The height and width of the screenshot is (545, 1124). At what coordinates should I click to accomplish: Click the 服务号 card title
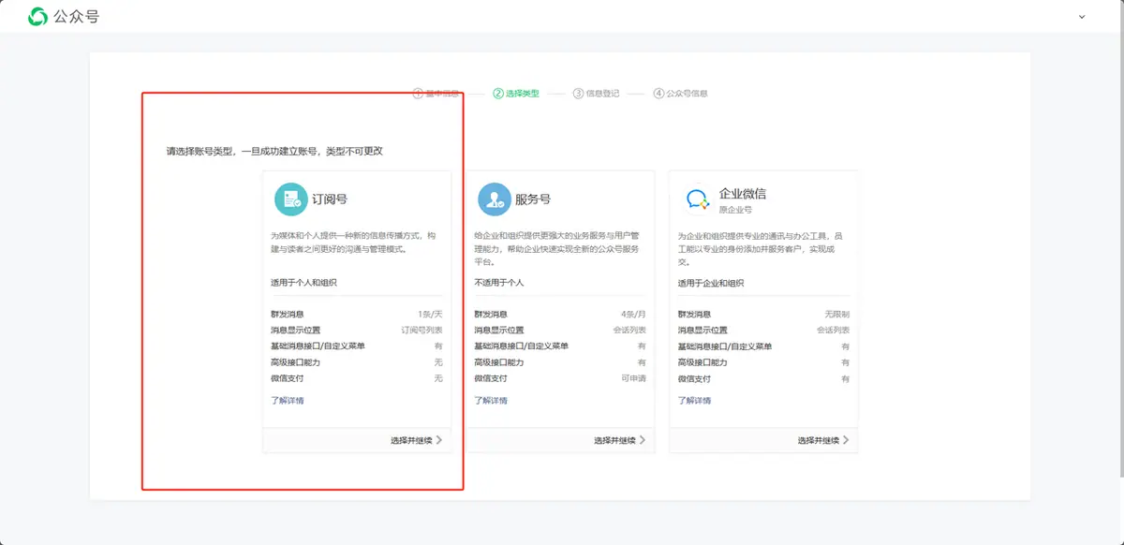coord(533,199)
